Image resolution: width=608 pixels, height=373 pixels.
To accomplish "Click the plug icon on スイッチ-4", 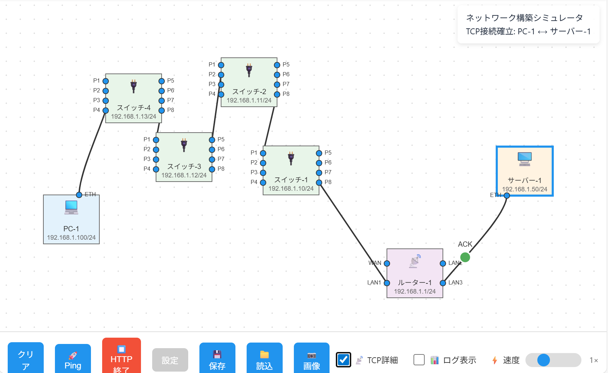I will pyautogui.click(x=133, y=86).
